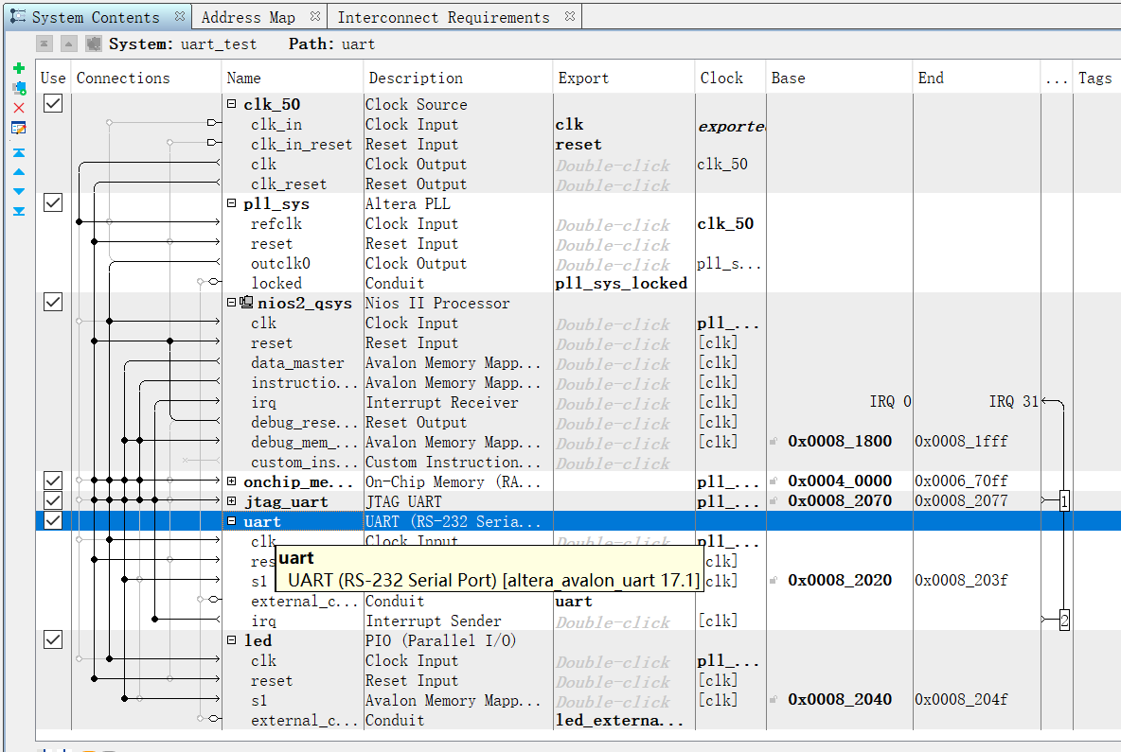The width and height of the screenshot is (1121, 752).
Task: Open the Edit parameters icon in left toolbar
Action: pos(19,128)
